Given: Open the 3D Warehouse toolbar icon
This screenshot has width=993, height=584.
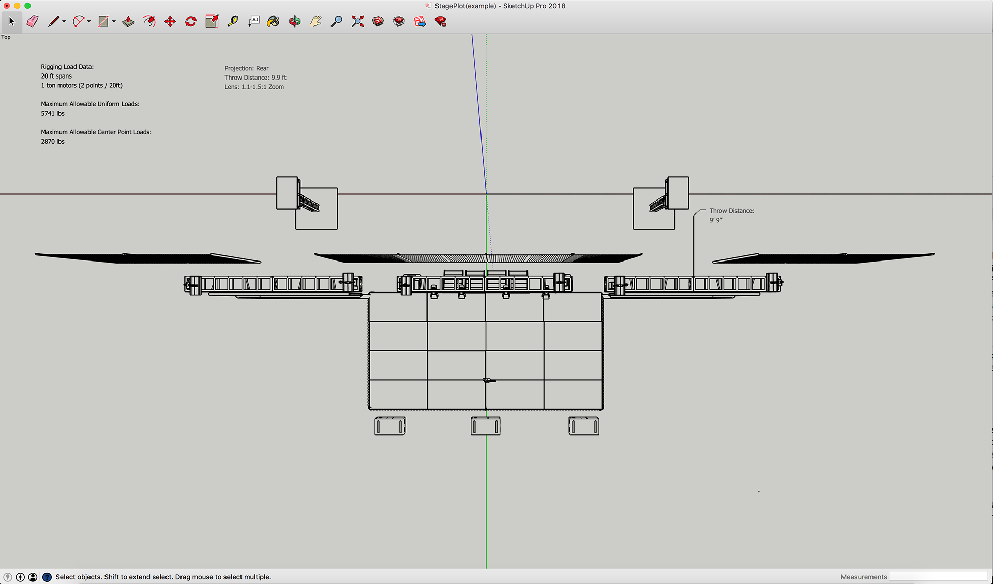Looking at the screenshot, I should pyautogui.click(x=378, y=21).
